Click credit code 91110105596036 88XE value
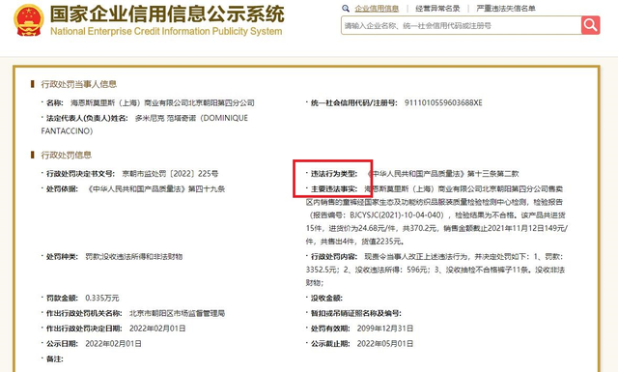 point(443,103)
